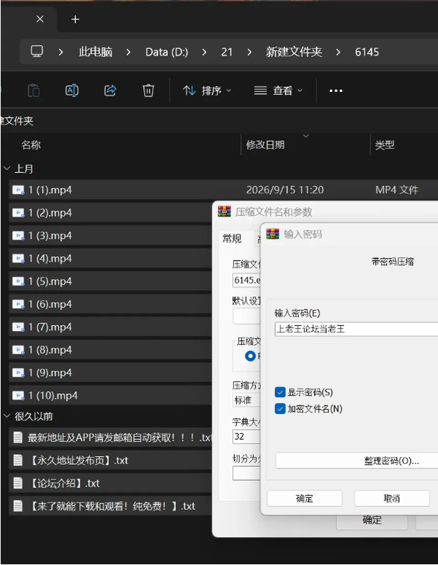Image resolution: width=438 pixels, height=565 pixels.
Task: Click 6145 folder in address bar
Action: (367, 52)
